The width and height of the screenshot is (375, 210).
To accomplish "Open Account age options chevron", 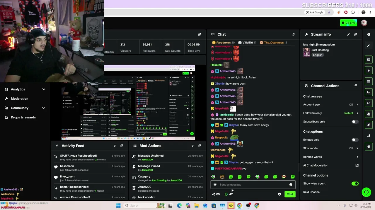I will (357, 104).
